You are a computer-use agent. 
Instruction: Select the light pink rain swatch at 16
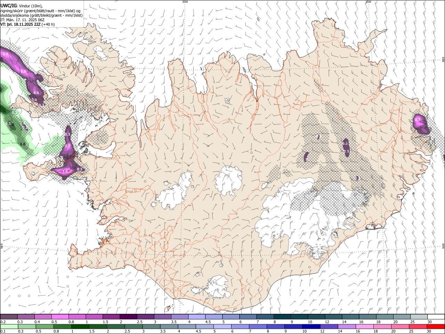(x=365, y=326)
